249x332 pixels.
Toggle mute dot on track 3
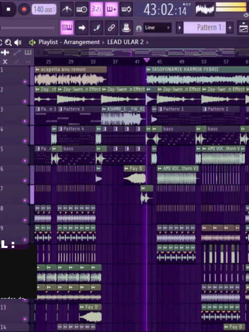point(25,121)
